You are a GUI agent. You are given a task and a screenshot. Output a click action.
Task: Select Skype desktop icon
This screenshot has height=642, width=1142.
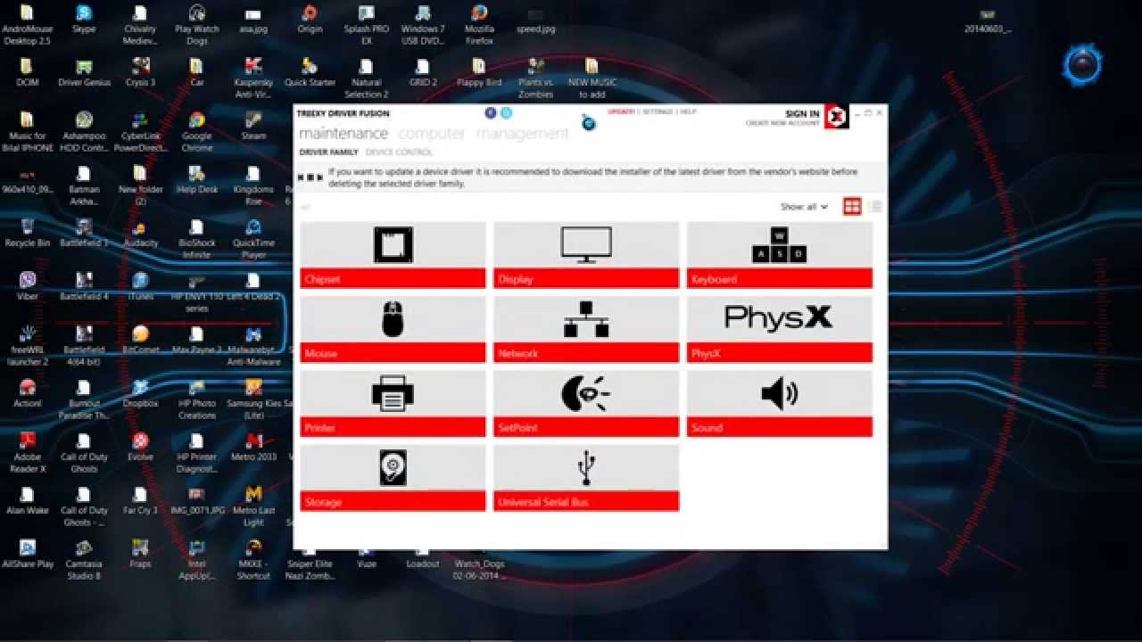[84, 19]
